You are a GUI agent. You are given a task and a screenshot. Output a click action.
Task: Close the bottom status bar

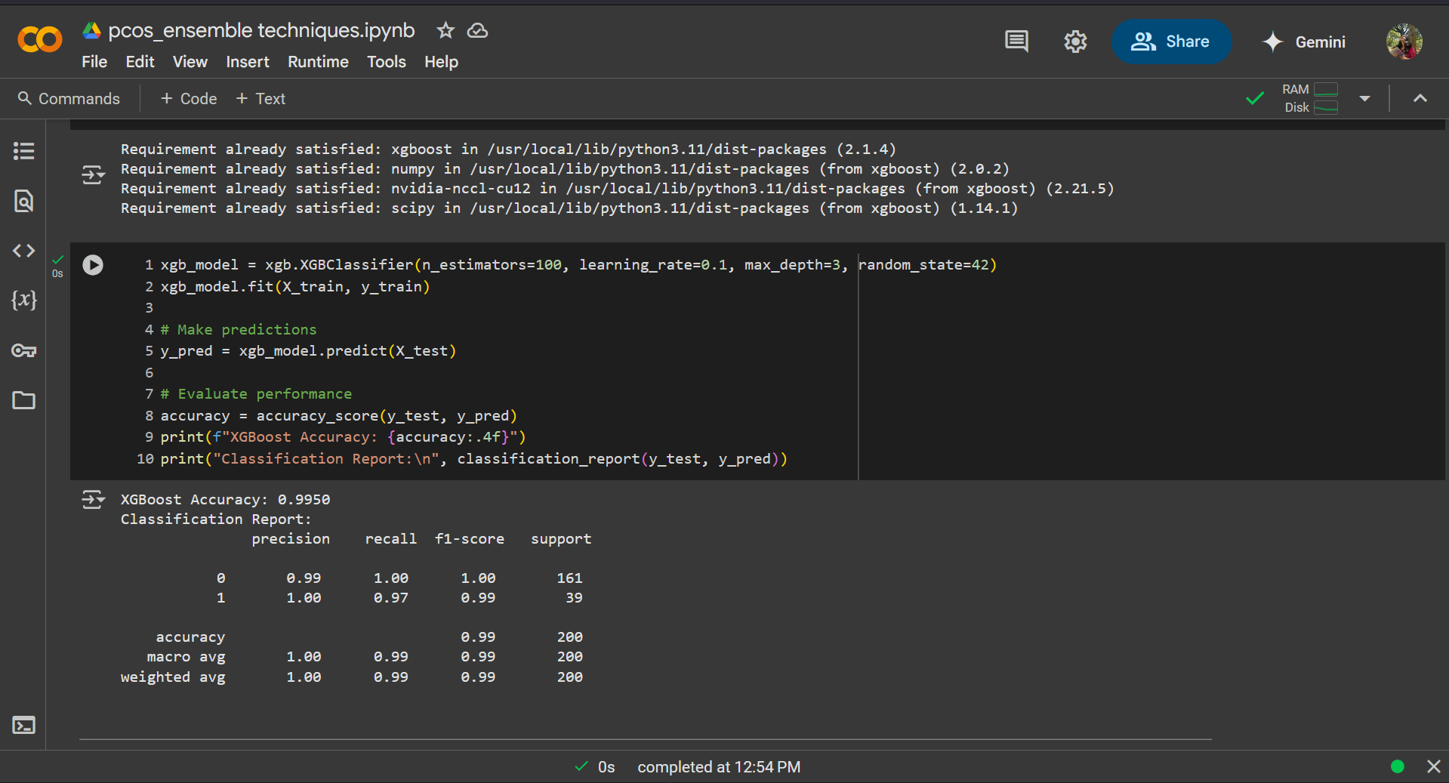coord(1433,766)
